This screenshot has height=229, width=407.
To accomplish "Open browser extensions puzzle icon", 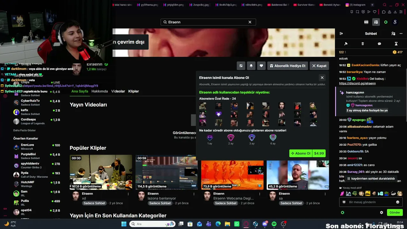I will (383, 12).
